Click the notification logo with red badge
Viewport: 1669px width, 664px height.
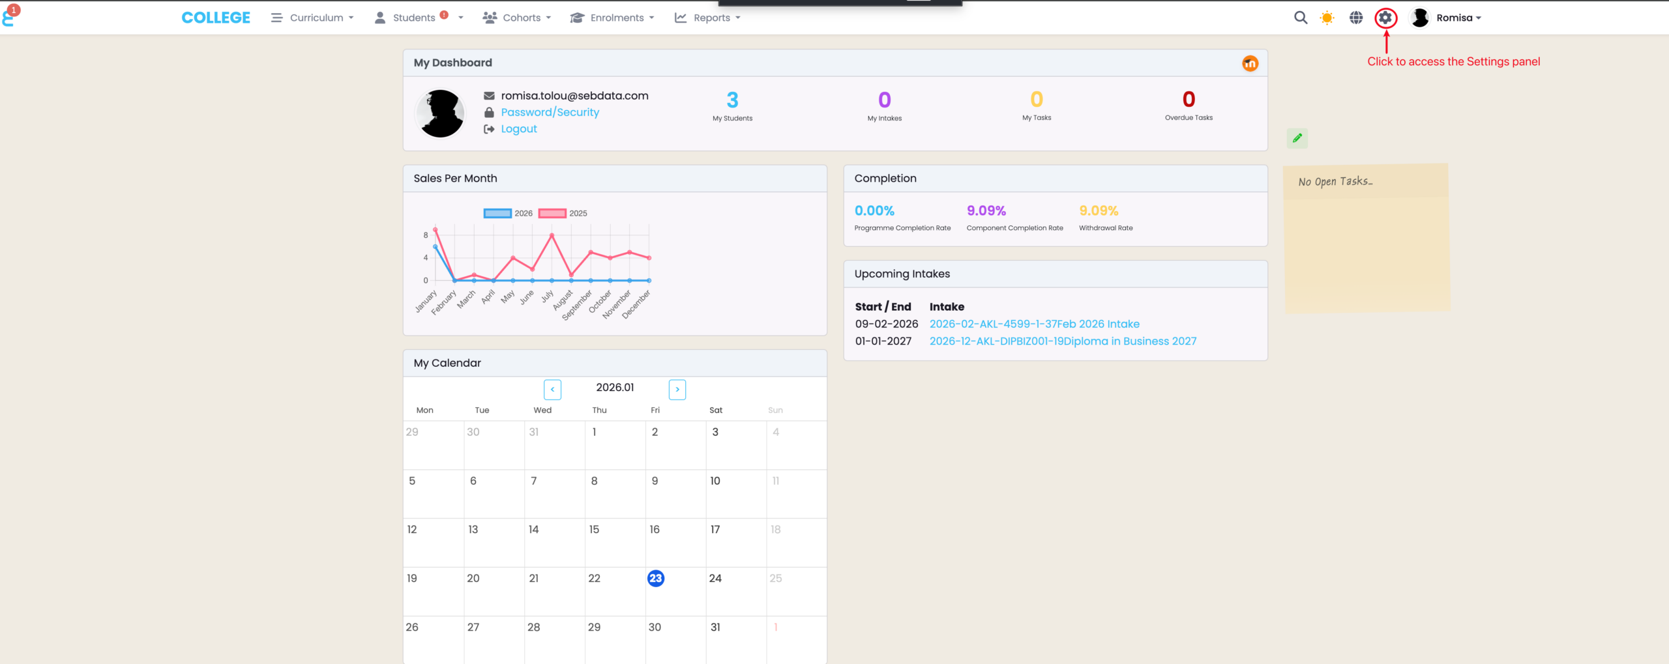[9, 16]
